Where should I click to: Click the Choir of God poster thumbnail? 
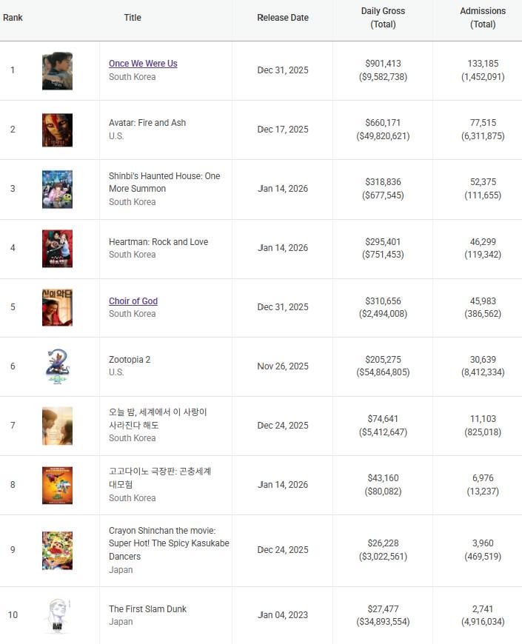[x=57, y=308]
